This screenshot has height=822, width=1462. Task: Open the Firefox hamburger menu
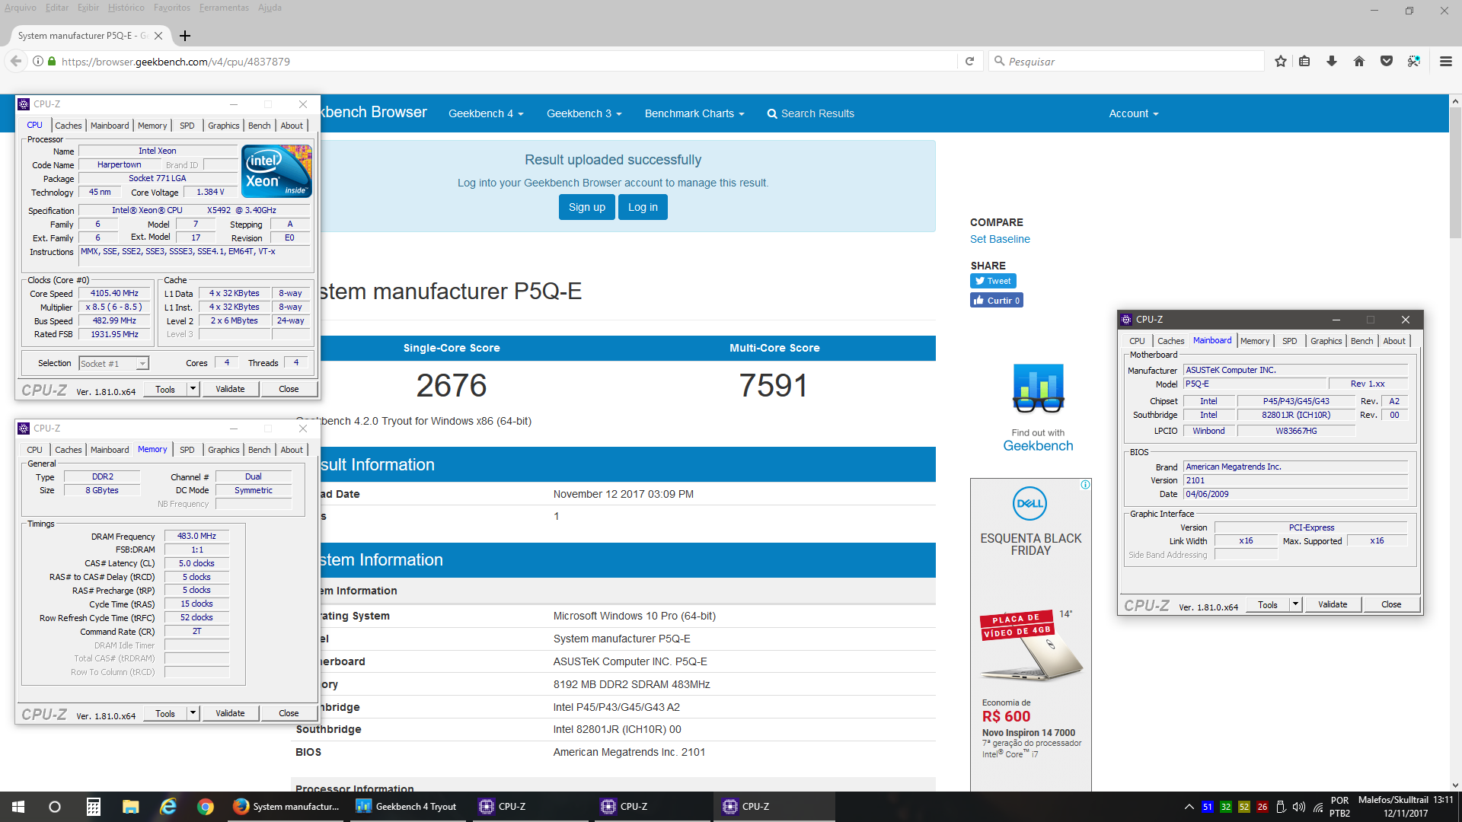coord(1445,61)
